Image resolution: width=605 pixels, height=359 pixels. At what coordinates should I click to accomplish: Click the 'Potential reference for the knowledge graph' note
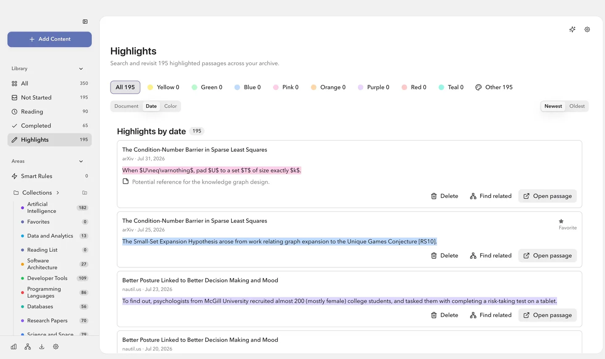[x=201, y=182]
